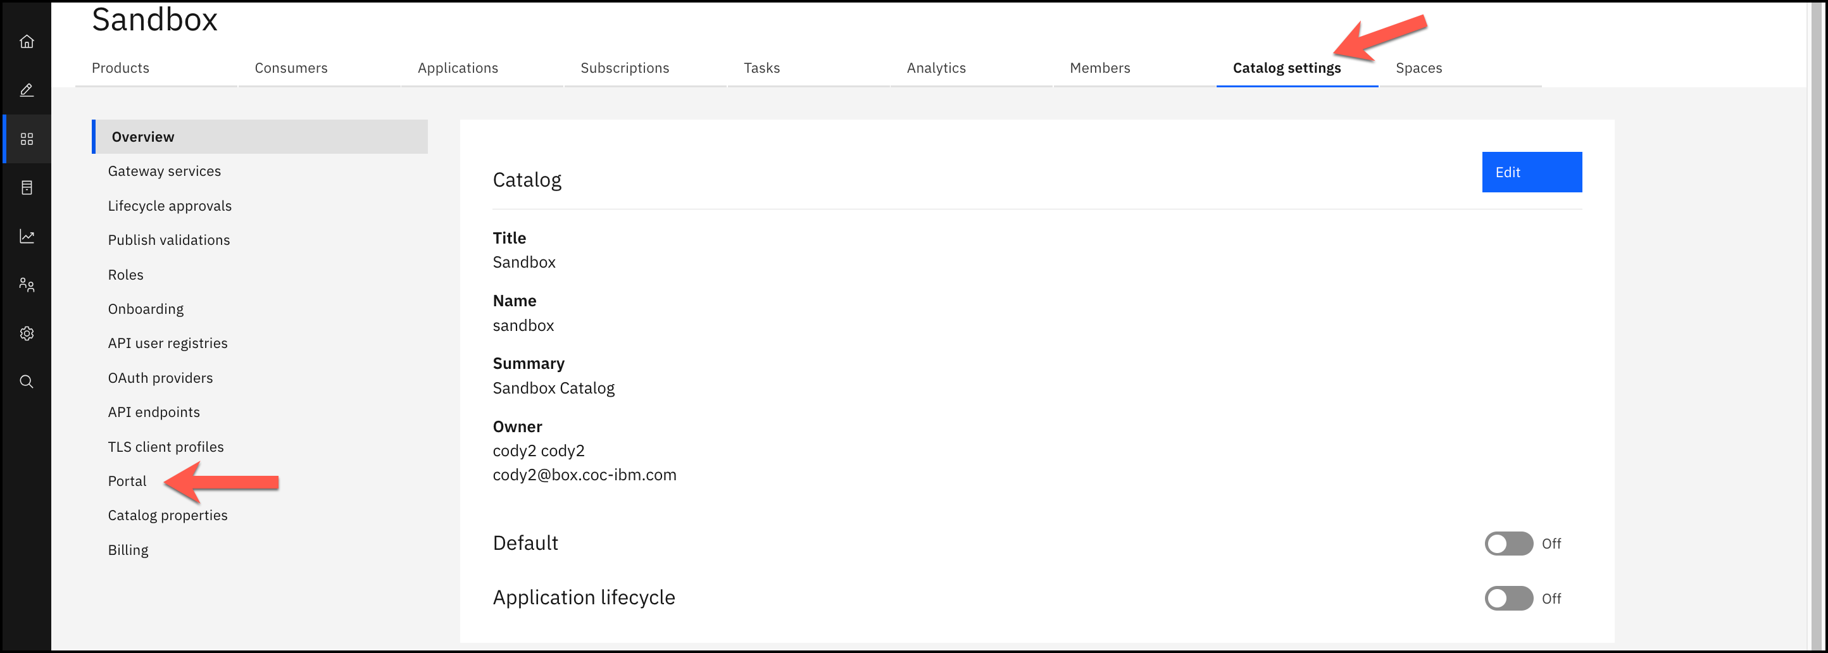Select TLS client profiles section
This screenshot has width=1828, height=653.
pos(165,447)
